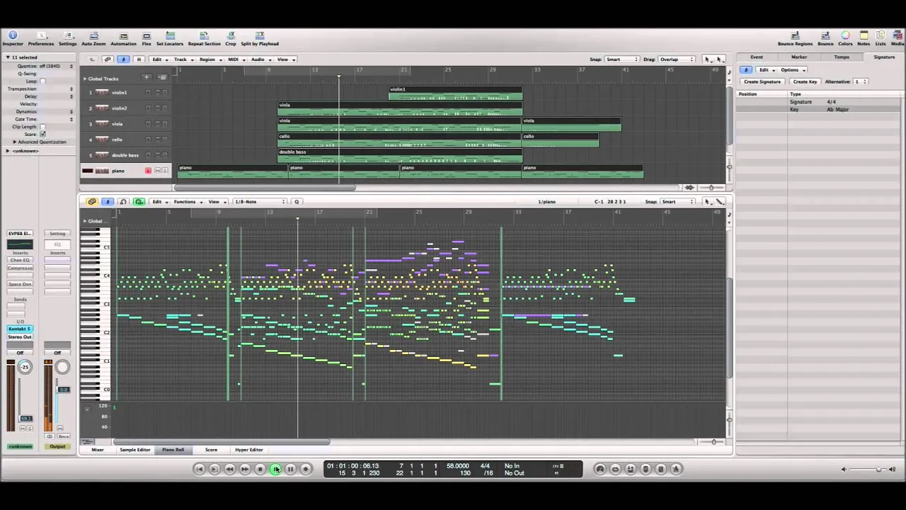Click the Stop transport button
This screenshot has width=906, height=510.
click(260, 469)
